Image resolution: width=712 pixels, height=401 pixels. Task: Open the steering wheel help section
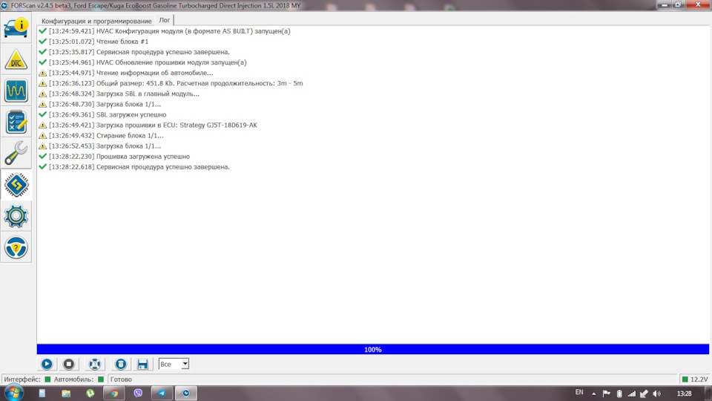point(16,247)
